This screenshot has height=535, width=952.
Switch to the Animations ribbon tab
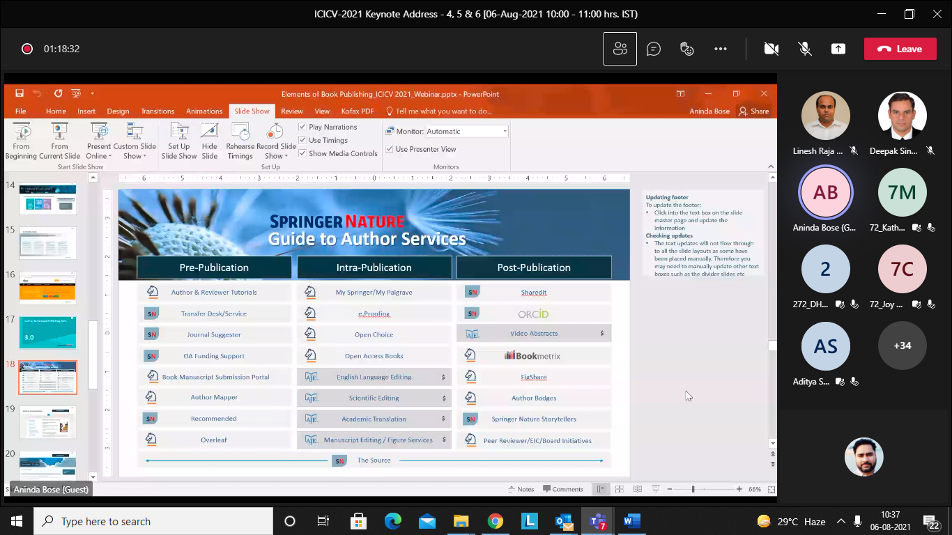204,111
